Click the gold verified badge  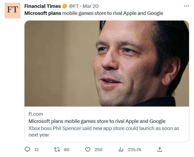pyautogui.click(x=65, y=6)
